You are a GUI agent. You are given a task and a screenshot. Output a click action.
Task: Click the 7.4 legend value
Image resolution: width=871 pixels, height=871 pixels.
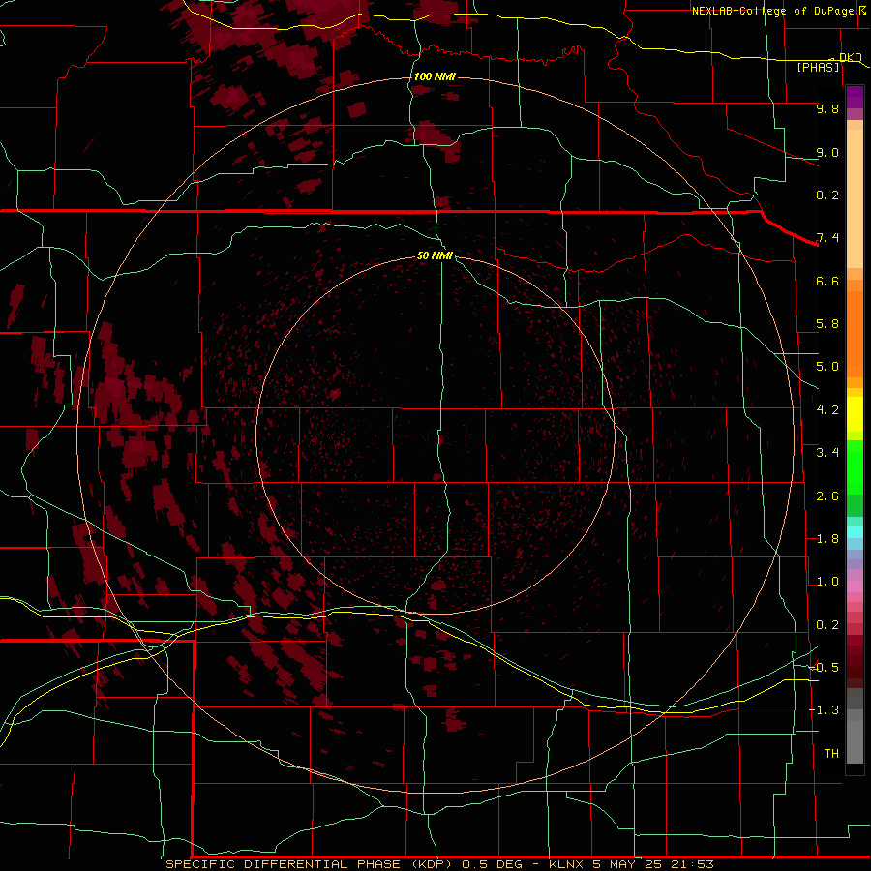point(827,238)
